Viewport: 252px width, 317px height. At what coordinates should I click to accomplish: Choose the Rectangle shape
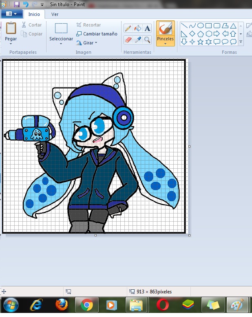[208, 26]
